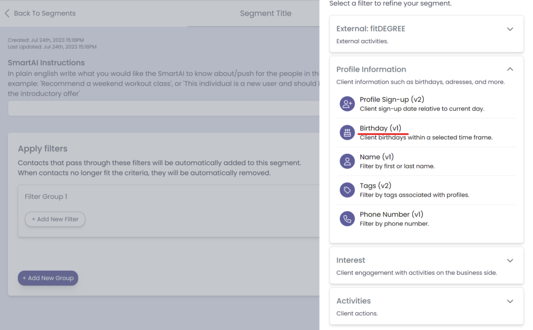Click the Birthday cake calendar icon
533x330 pixels.
(347, 133)
